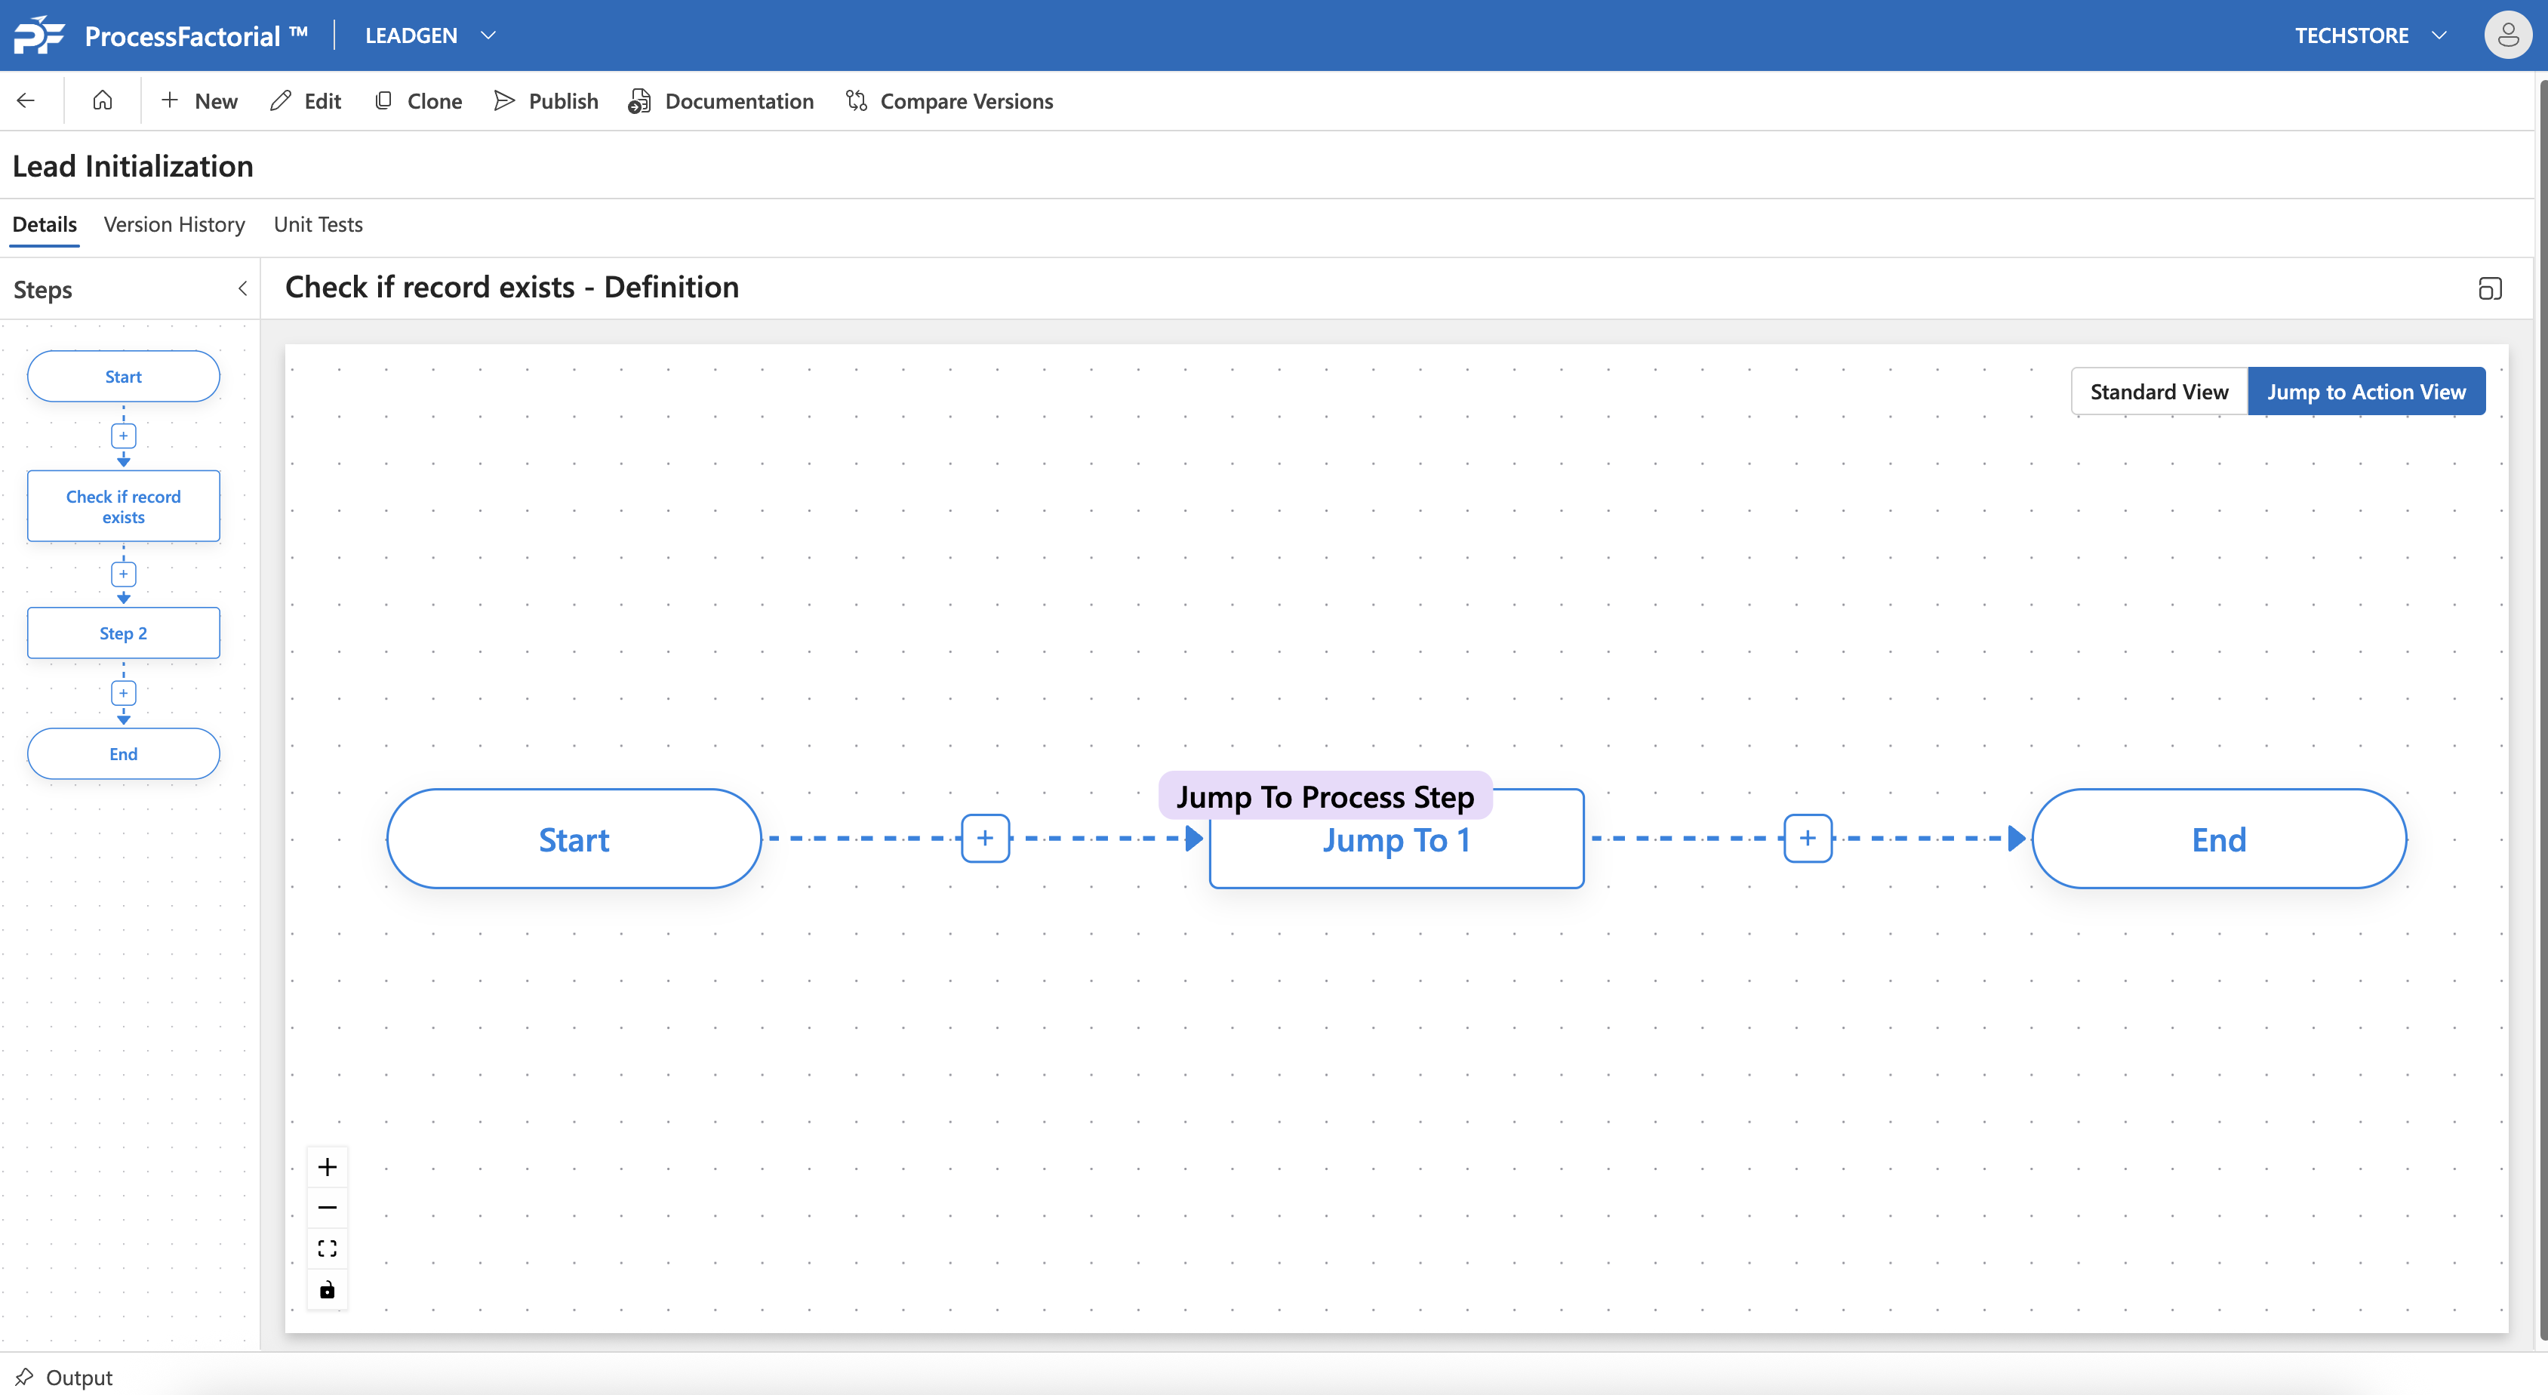Open Compare Versions tool
Viewport: 2548px width, 1395px height.
tap(949, 101)
